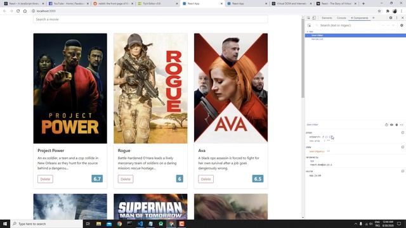Open the Chrome extensions puzzle icon
This screenshot has height=228, width=406.
click(388, 11)
